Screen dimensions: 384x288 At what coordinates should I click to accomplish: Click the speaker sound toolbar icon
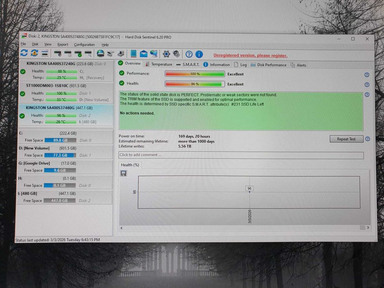click(x=176, y=54)
